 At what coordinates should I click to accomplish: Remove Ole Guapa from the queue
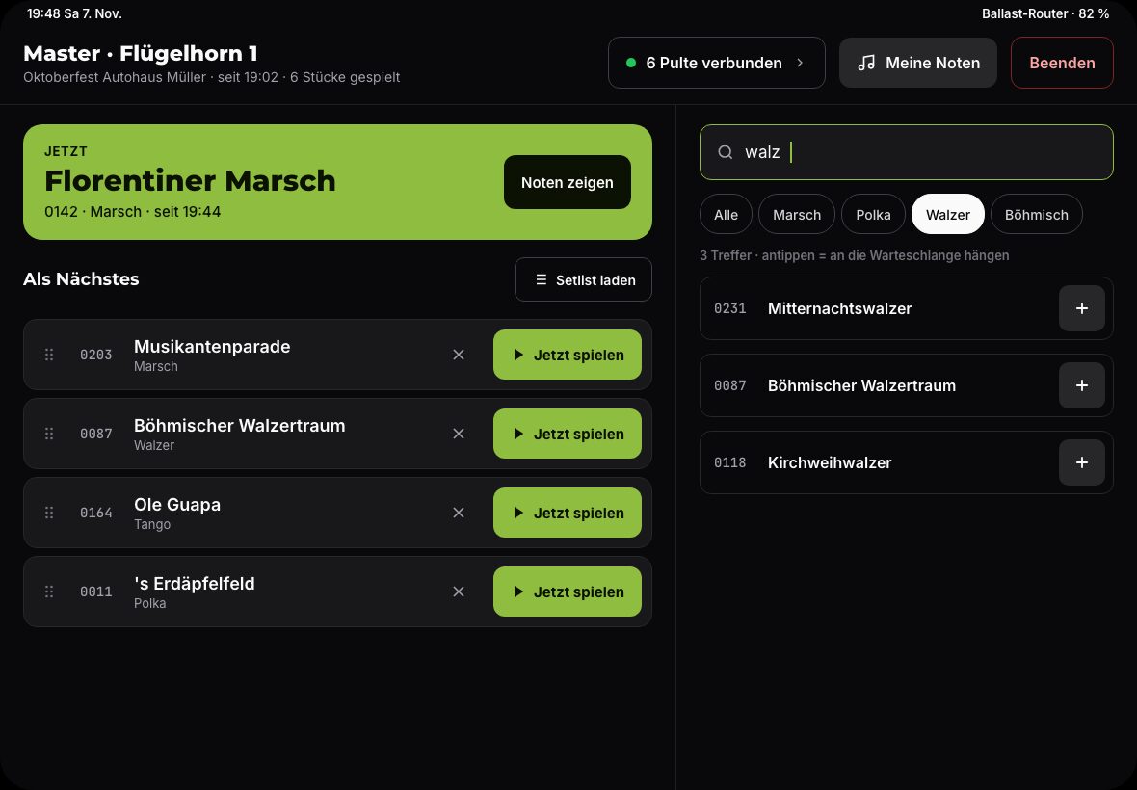tap(459, 513)
